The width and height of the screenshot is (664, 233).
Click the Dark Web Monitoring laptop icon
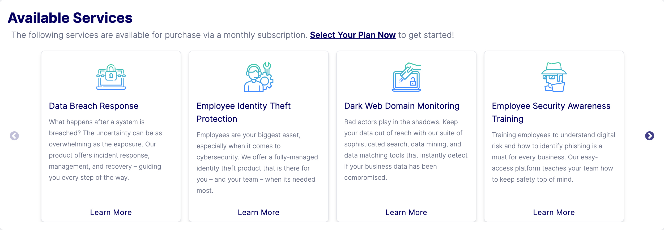[406, 77]
